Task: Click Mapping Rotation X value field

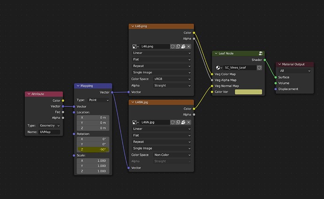Action: point(93,139)
